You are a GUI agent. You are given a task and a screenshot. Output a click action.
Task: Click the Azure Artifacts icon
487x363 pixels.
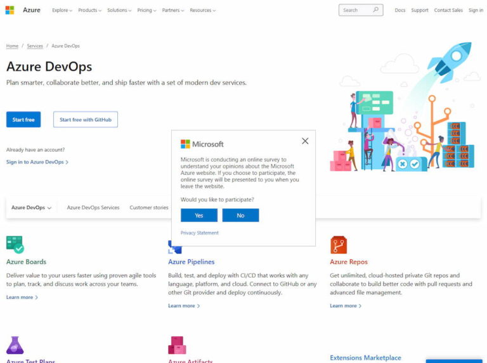pos(177,345)
